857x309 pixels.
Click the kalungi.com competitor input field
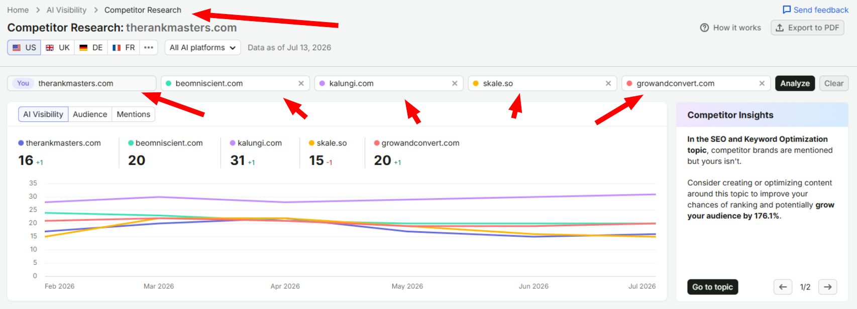(x=389, y=83)
